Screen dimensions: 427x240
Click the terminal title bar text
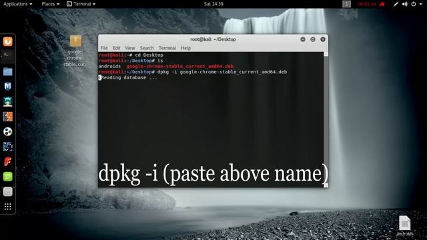coord(213,39)
